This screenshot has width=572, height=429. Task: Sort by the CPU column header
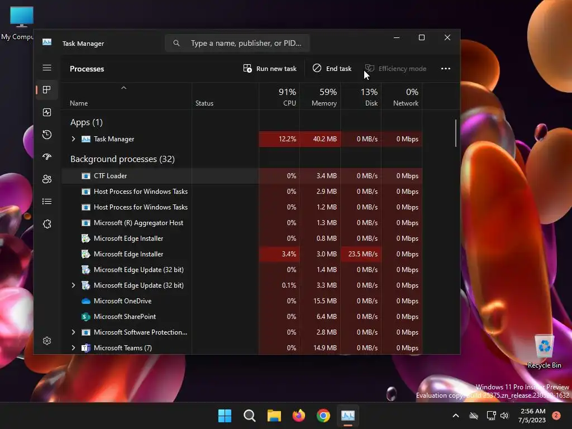(x=279, y=97)
